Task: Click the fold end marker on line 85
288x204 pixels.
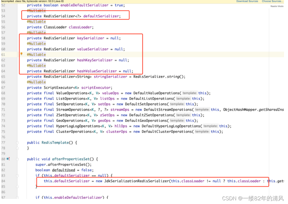Action: click(17, 187)
